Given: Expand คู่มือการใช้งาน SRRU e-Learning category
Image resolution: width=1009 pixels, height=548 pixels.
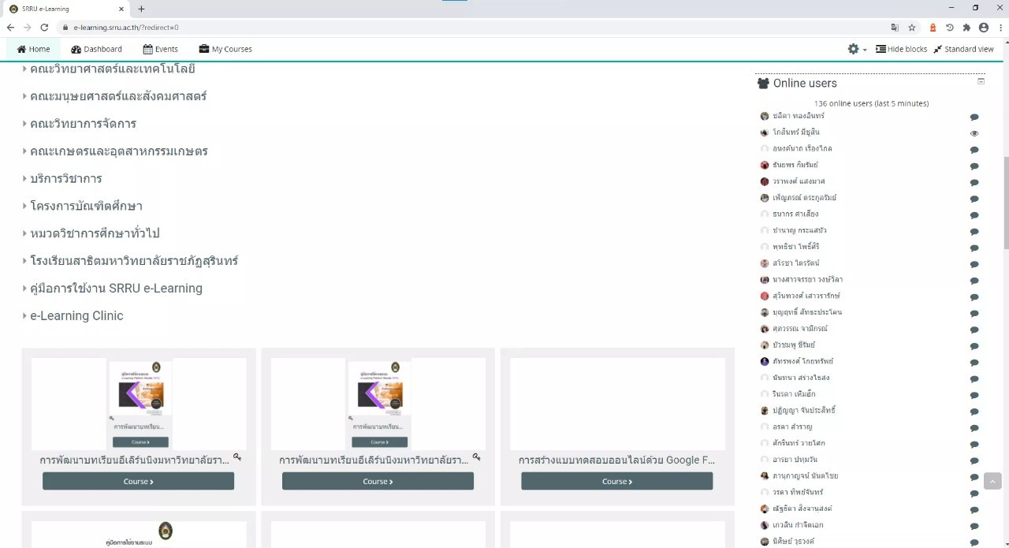Looking at the screenshot, I should tap(116, 288).
